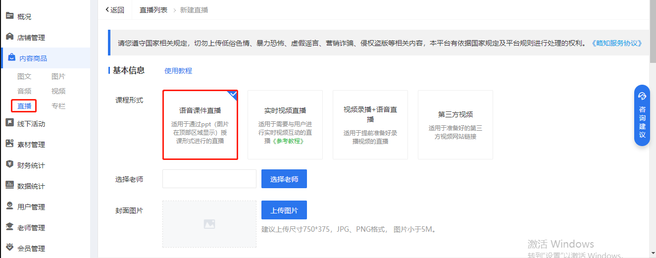This screenshot has height=258, width=656.
Task: Click the 选择老师 blue button
Action: [284, 179]
